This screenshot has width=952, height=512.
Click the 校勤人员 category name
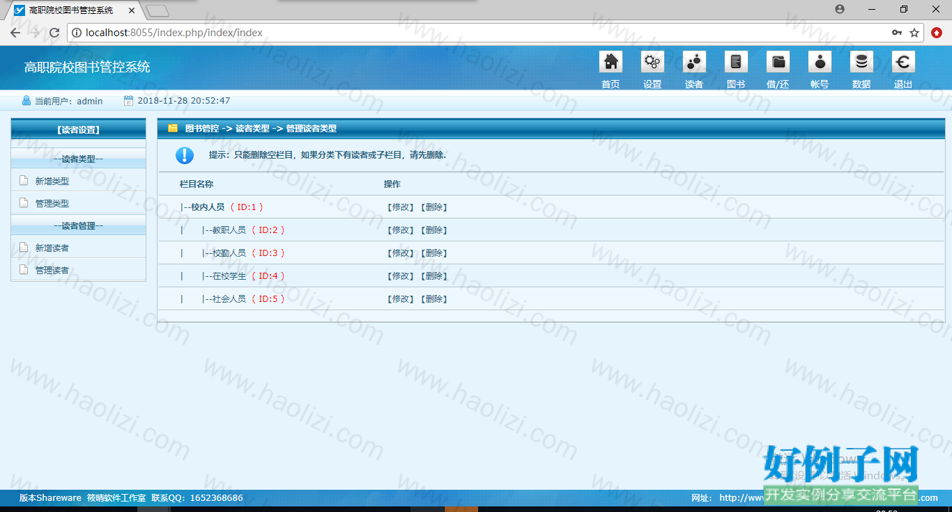click(x=229, y=253)
